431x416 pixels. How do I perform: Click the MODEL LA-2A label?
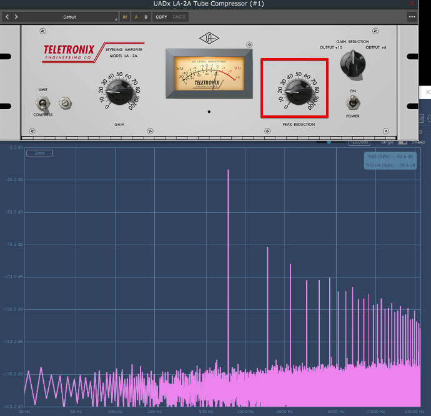124,56
